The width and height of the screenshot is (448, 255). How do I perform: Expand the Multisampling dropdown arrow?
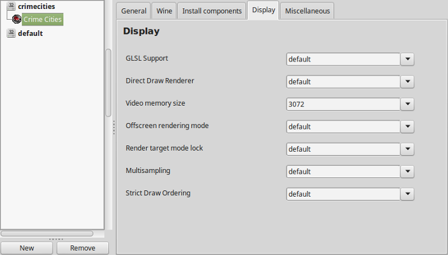(408, 172)
